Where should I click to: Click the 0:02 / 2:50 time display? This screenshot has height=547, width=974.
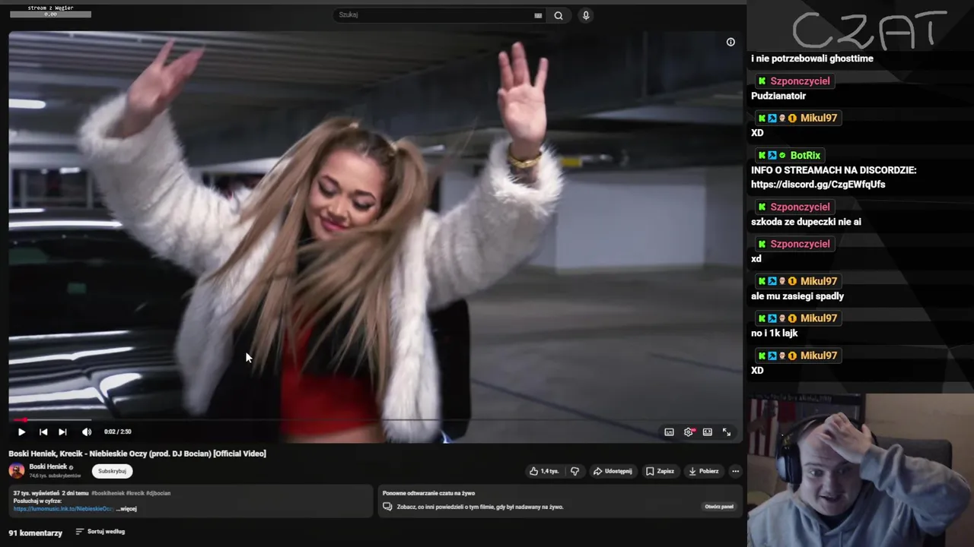tap(117, 432)
